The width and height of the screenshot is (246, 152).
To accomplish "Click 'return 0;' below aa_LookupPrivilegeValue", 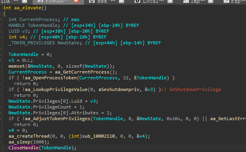I will [26, 95].
